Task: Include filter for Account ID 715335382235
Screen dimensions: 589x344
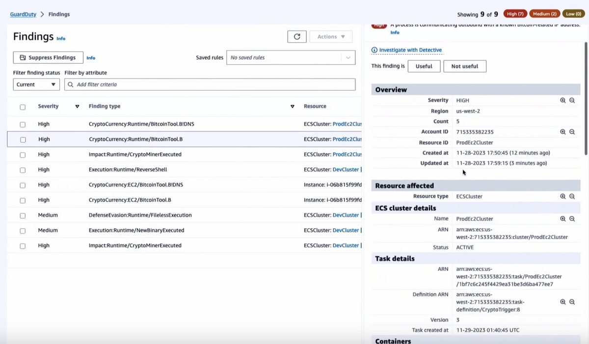Action: tap(563, 132)
